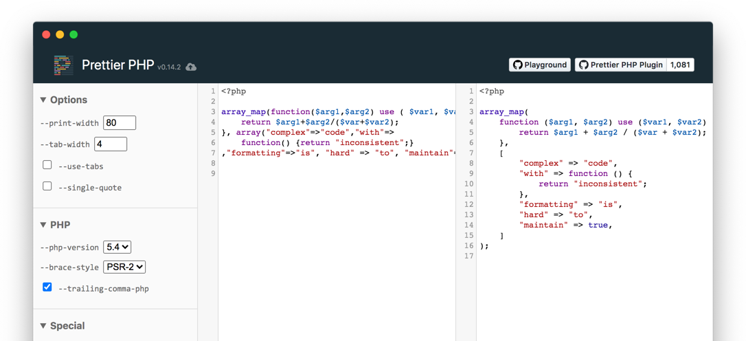The image size is (746, 341).
Task: Open the GitHub Playground button
Action: coord(540,65)
